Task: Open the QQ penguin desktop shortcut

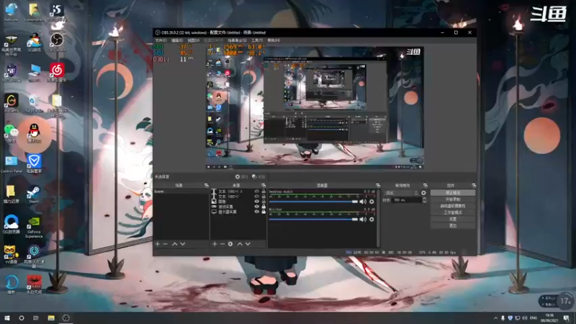Action: pos(34,133)
